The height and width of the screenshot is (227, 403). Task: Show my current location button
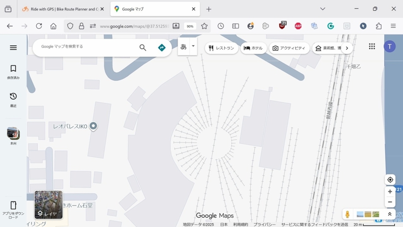coord(390,179)
